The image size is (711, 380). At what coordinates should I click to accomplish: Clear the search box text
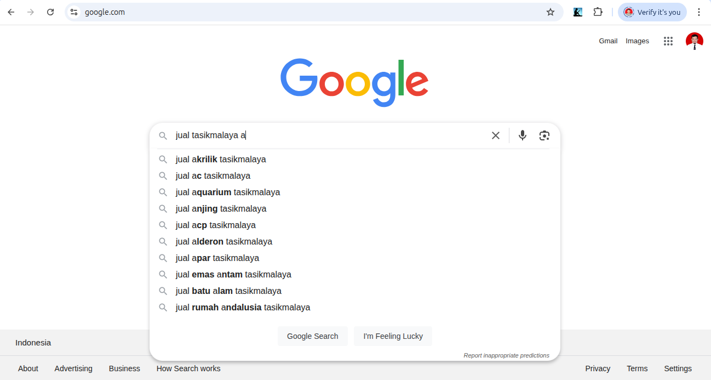point(495,135)
